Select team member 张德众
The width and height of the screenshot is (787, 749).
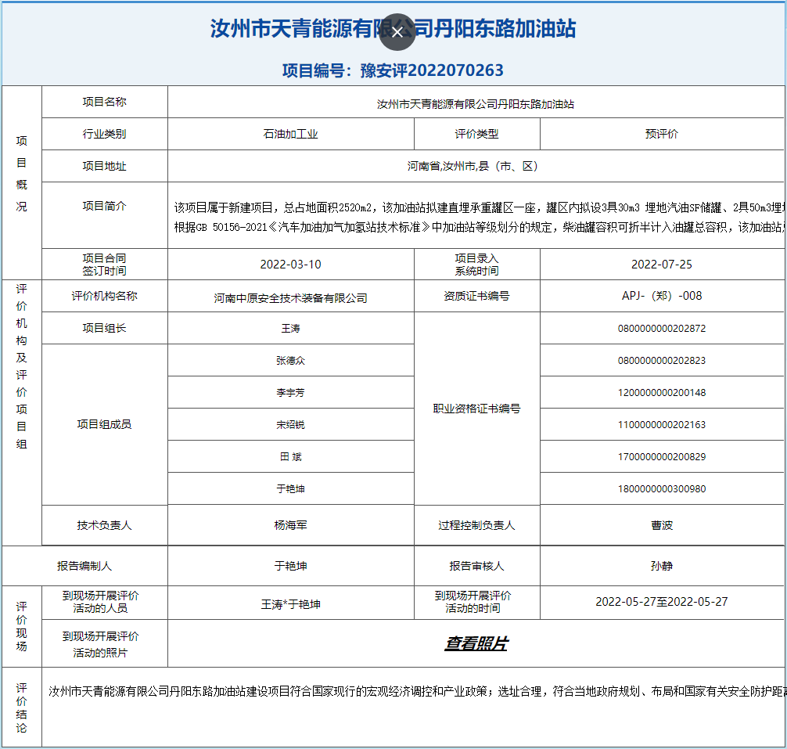point(290,361)
